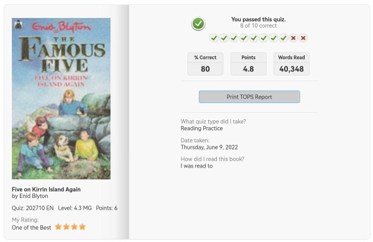The height and width of the screenshot is (242, 373).
Task: Click the first red X result icon
Action: coord(293,38)
